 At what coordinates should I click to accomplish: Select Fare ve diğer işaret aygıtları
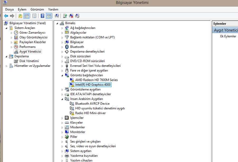[89, 70]
